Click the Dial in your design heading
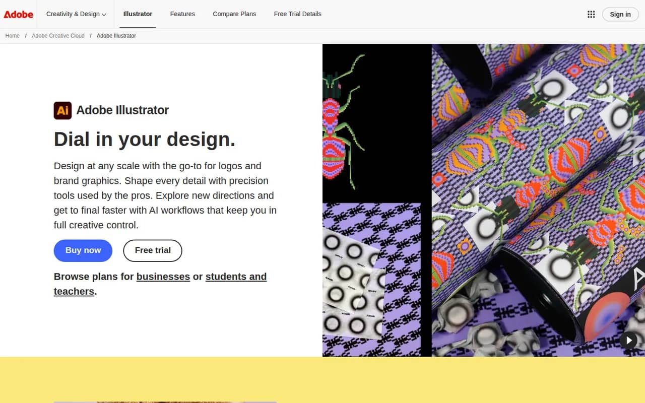 (x=145, y=139)
